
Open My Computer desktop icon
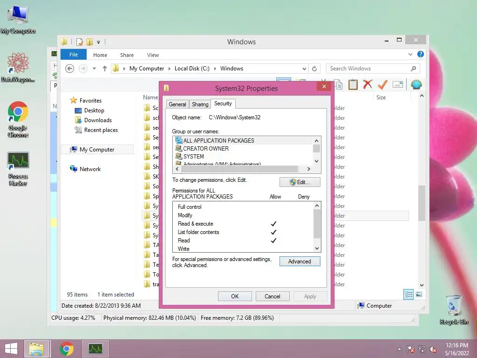tap(18, 20)
